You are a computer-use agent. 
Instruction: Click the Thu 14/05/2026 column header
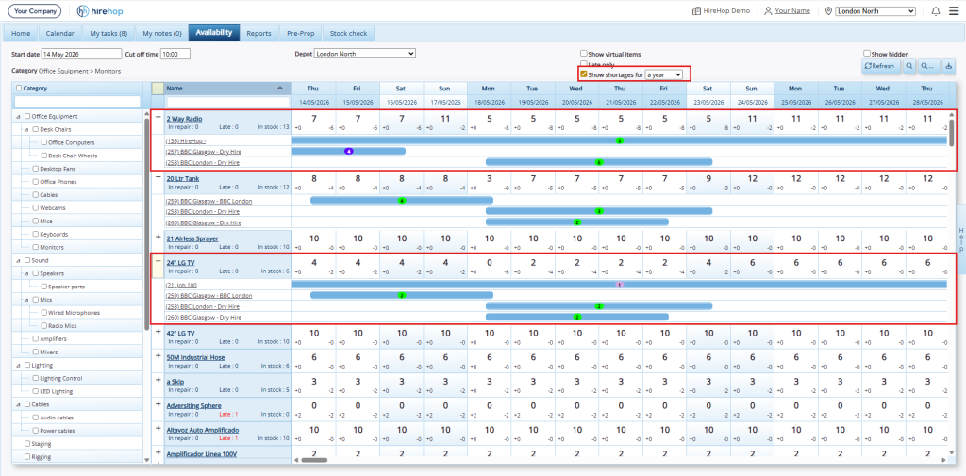[x=313, y=95]
